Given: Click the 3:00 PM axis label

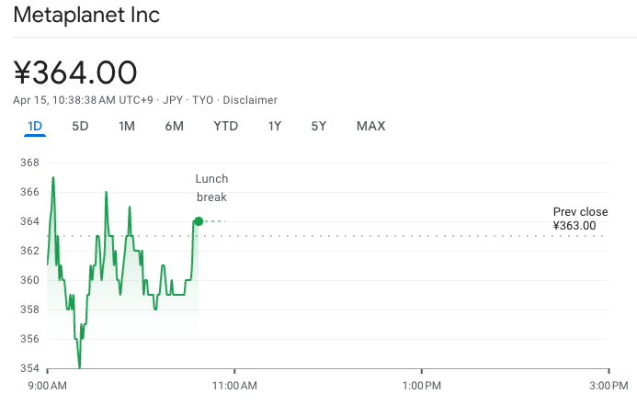Looking at the screenshot, I should (608, 384).
